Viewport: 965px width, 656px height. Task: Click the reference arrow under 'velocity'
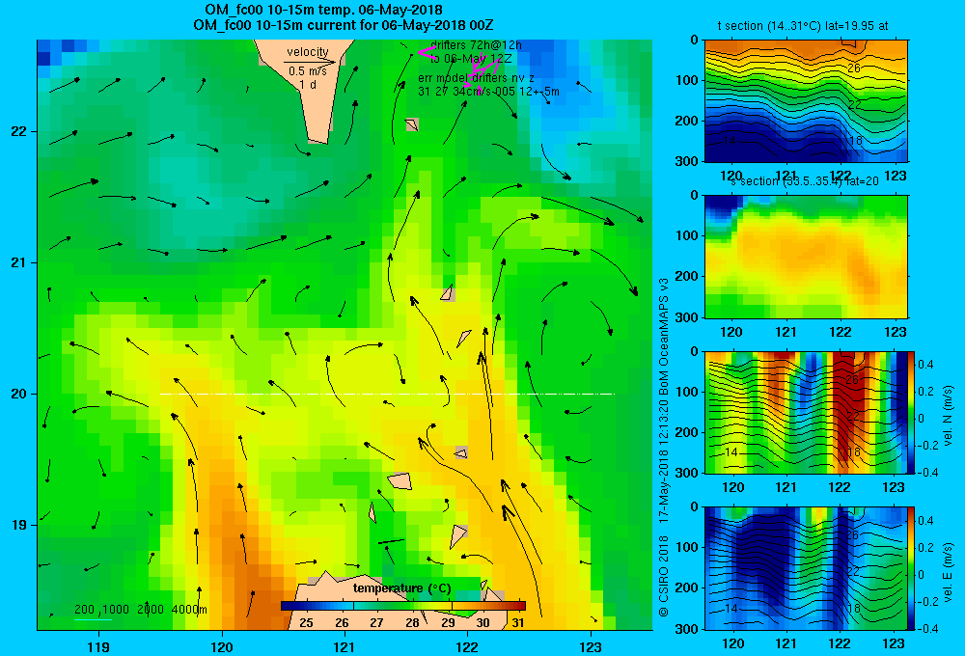(x=310, y=62)
